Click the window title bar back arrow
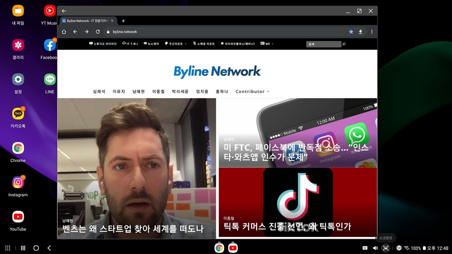 [64, 11]
